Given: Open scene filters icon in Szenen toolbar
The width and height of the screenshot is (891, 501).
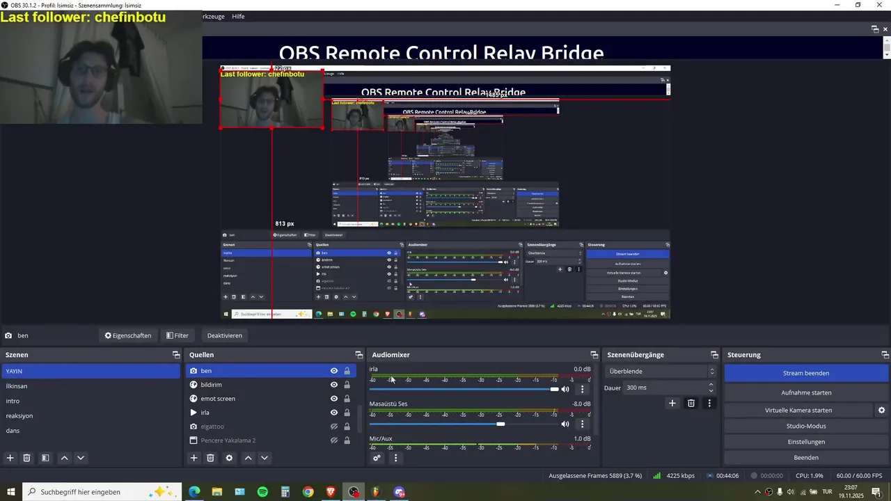Looking at the screenshot, I should click(x=45, y=458).
